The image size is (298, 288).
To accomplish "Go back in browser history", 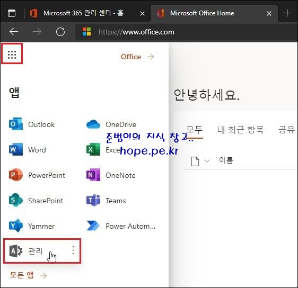I will (x=14, y=31).
